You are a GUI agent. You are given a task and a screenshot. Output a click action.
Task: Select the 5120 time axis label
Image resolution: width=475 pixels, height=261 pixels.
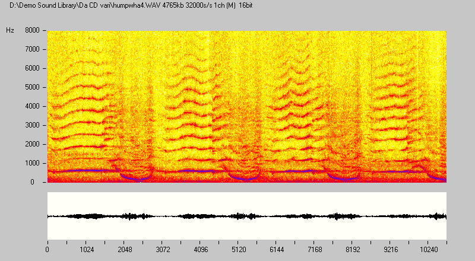point(239,250)
